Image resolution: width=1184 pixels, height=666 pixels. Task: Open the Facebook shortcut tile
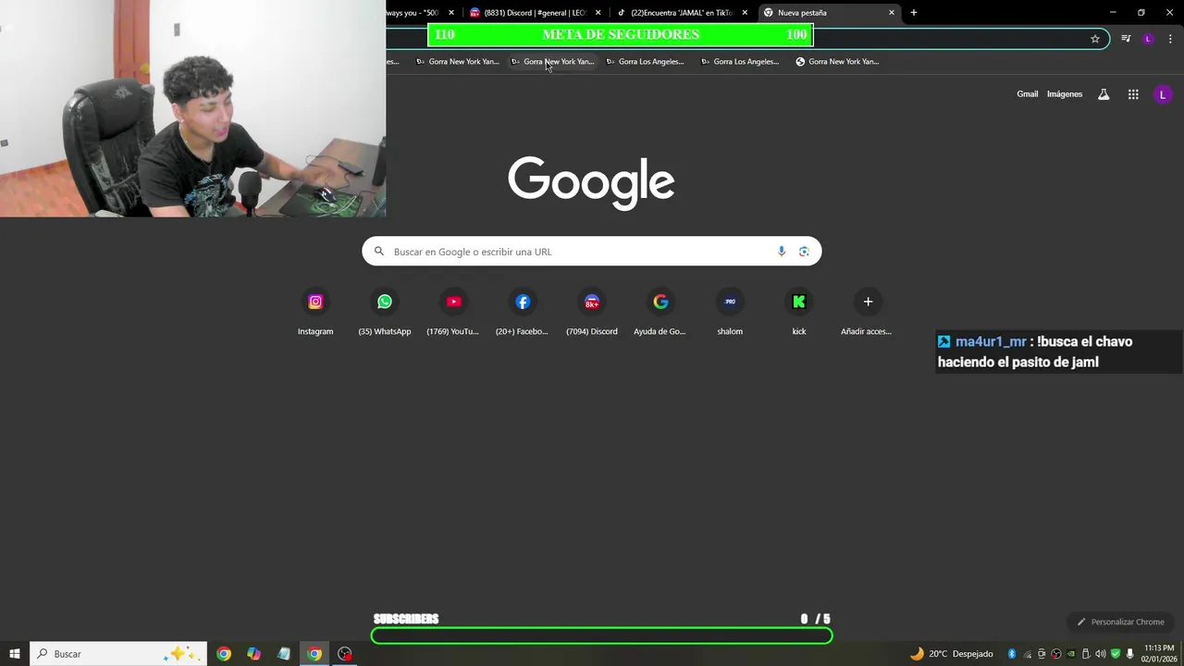tap(523, 313)
